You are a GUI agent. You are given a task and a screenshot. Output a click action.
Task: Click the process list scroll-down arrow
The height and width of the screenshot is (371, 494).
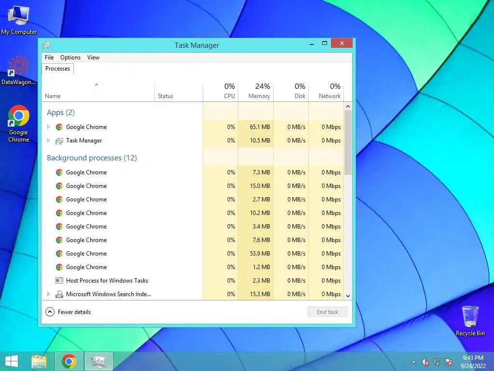[348, 296]
